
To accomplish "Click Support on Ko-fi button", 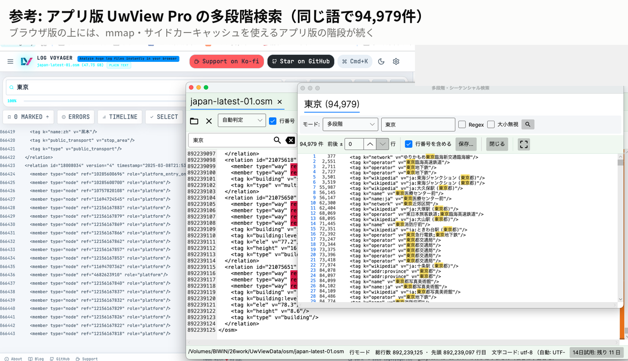I will (x=227, y=61).
